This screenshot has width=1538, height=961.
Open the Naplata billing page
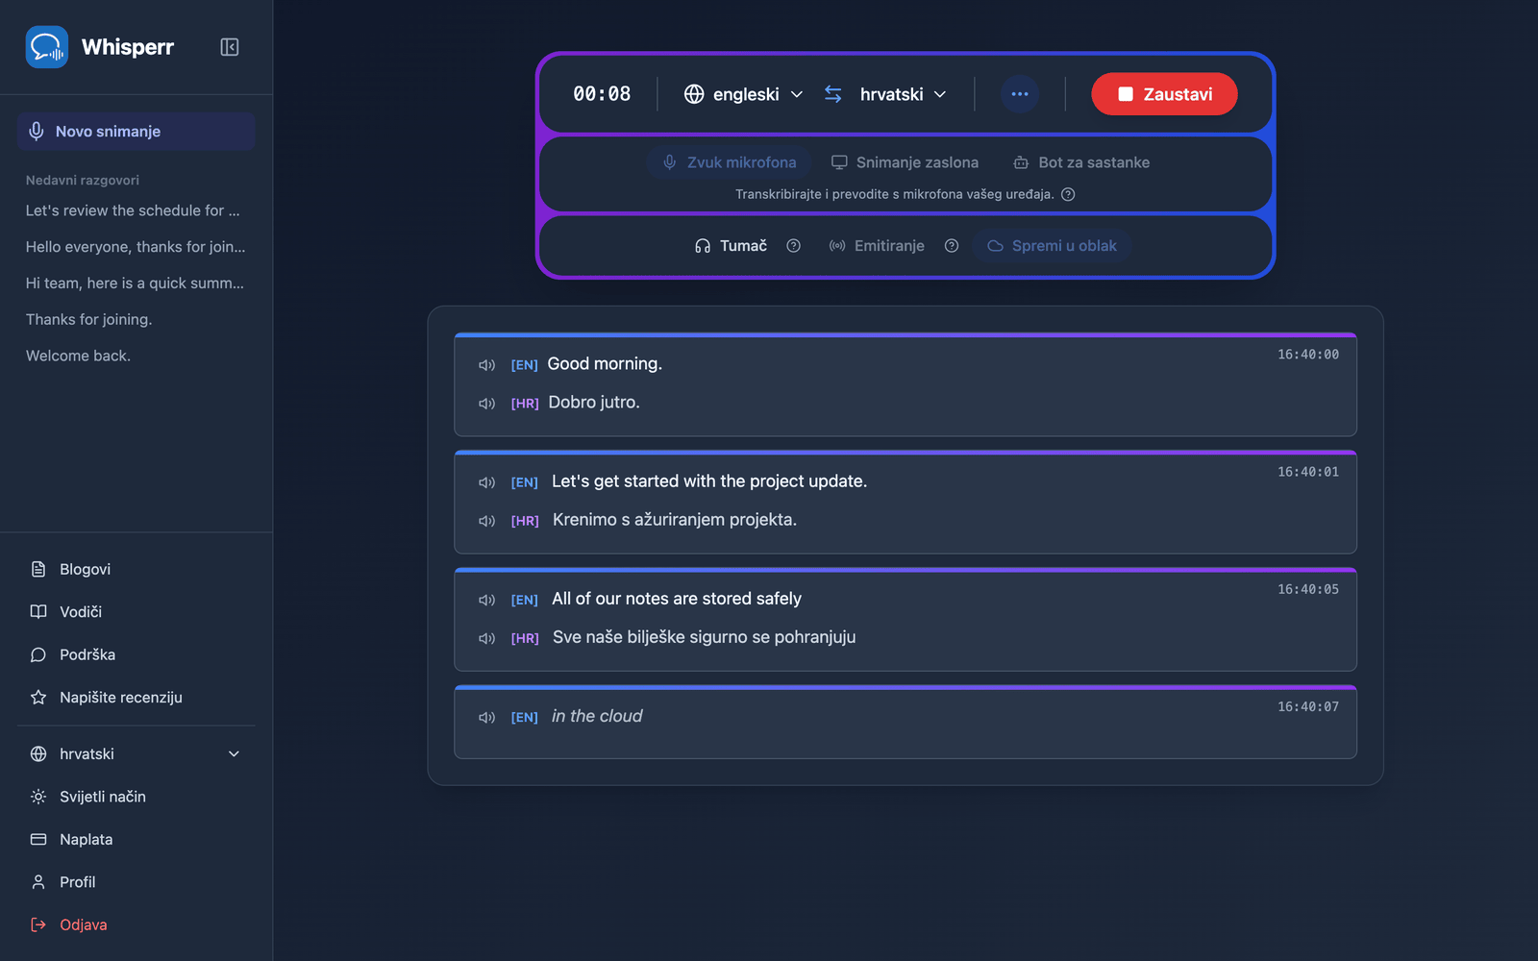tap(136, 840)
